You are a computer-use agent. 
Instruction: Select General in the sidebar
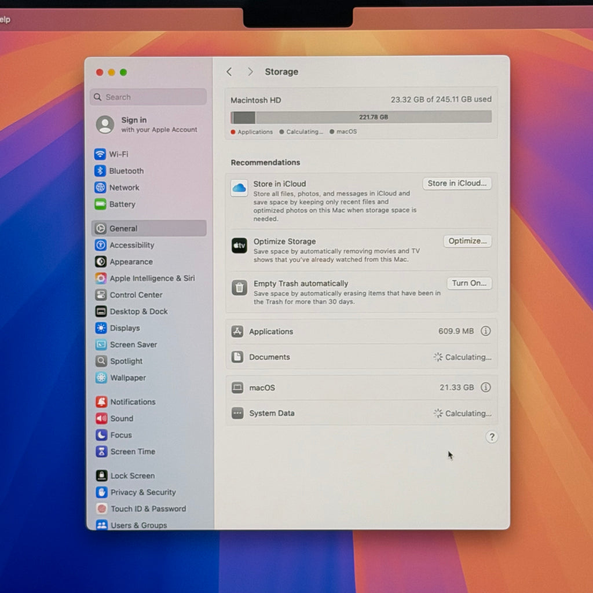point(149,228)
